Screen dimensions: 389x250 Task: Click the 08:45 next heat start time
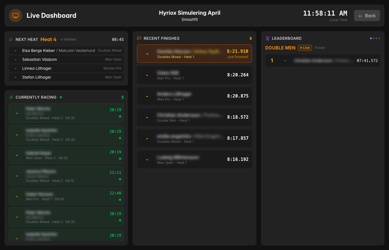click(118, 39)
